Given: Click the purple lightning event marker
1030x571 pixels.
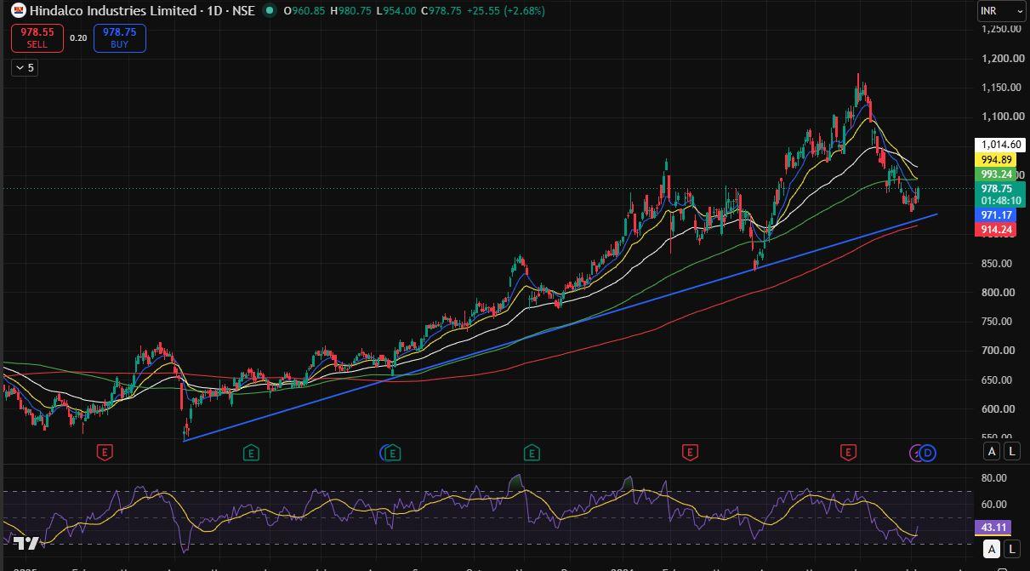Looking at the screenshot, I should tap(916, 453).
